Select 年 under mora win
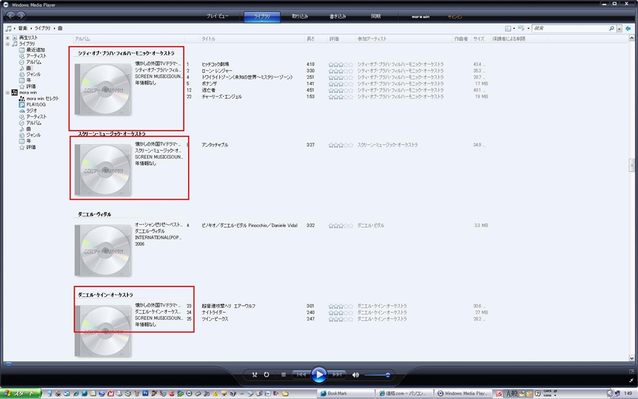 pyautogui.click(x=29, y=141)
